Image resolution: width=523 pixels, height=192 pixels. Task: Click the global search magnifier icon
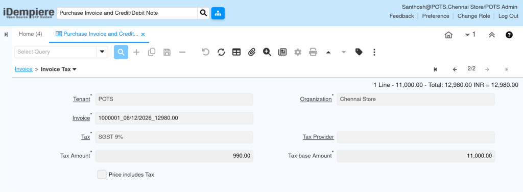(x=203, y=13)
